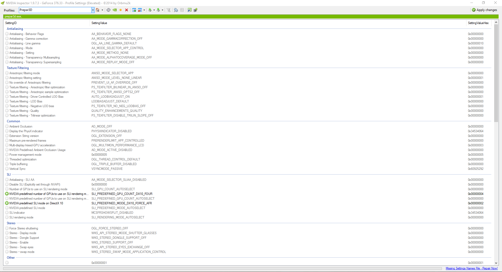Click the profile application shortcut icon
Viewport: 502px width, 272px height.
coord(190,10)
